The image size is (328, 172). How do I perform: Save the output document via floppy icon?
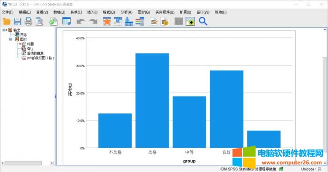18,22
